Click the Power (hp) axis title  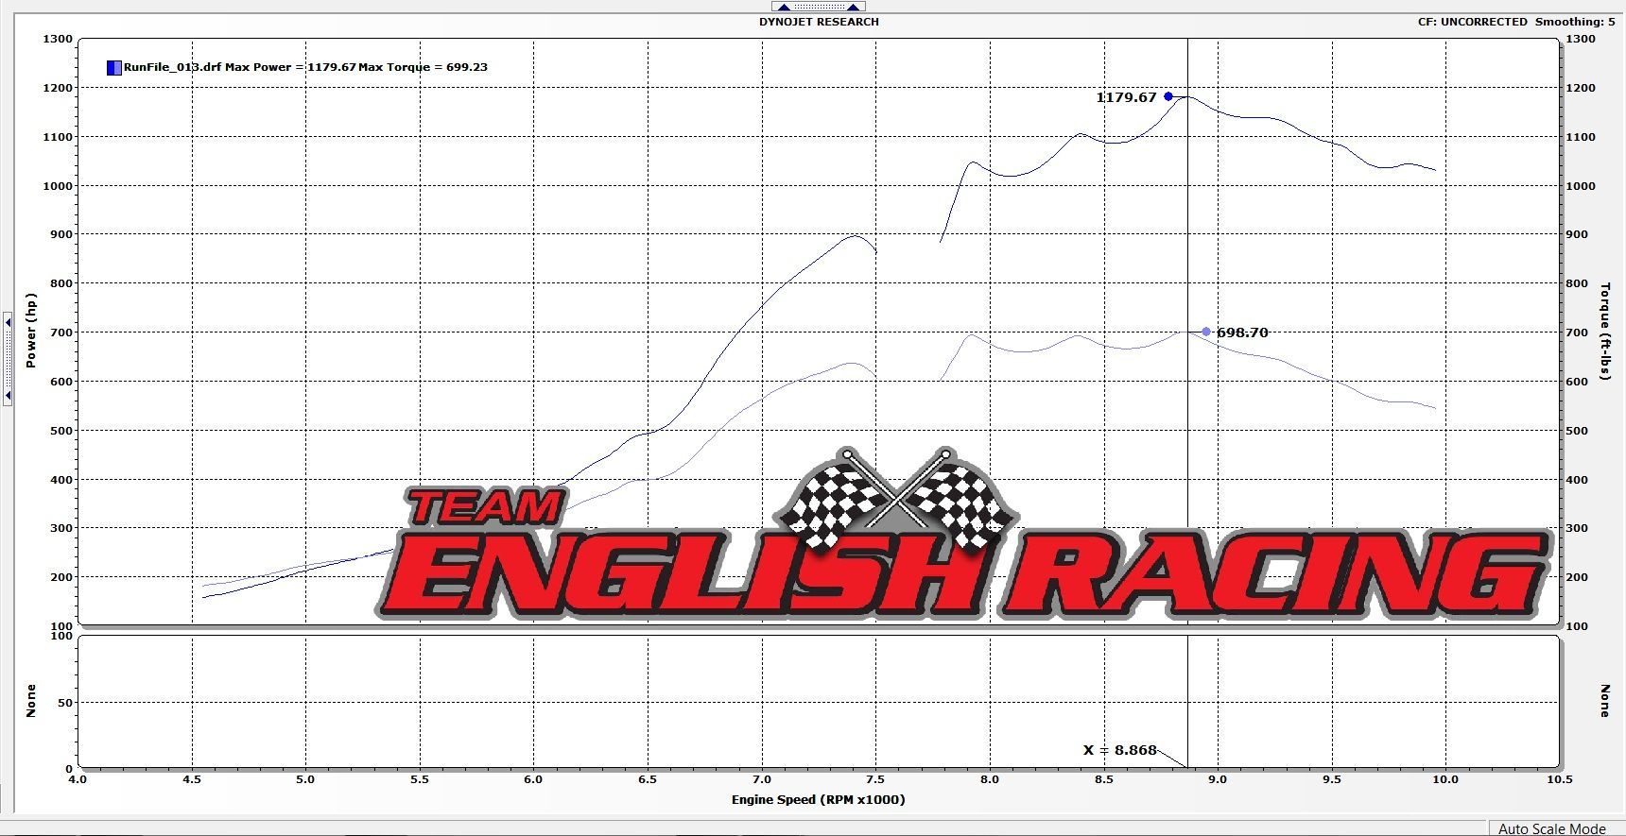coord(31,331)
